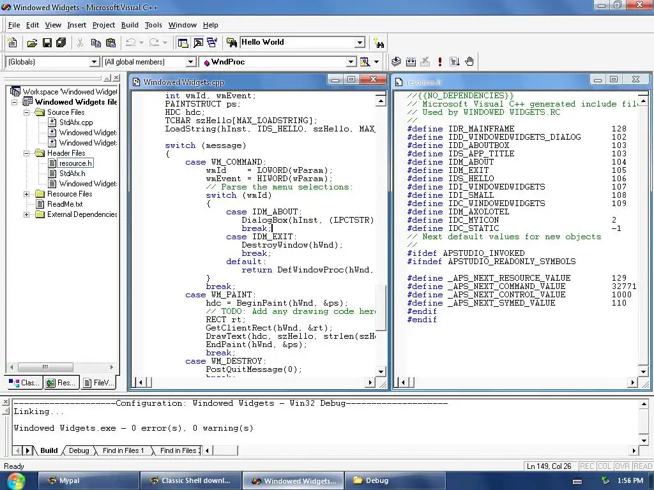Select StdAfx.cpp in file tree
Viewport: 654px width, 490px height.
(x=76, y=122)
